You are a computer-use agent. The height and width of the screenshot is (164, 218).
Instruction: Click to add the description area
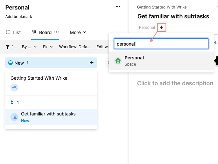click(175, 83)
